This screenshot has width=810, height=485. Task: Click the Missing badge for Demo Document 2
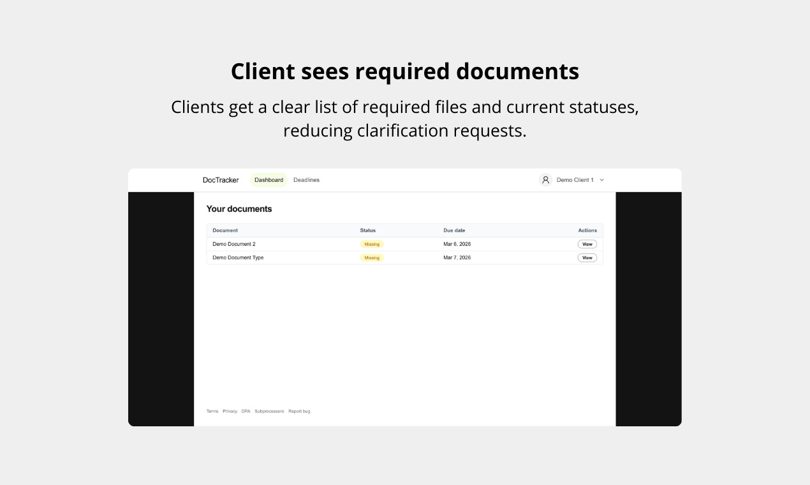click(x=372, y=244)
